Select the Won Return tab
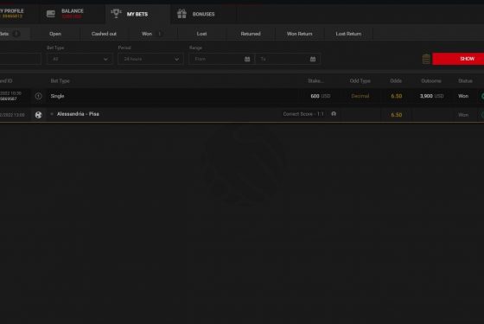 point(299,34)
